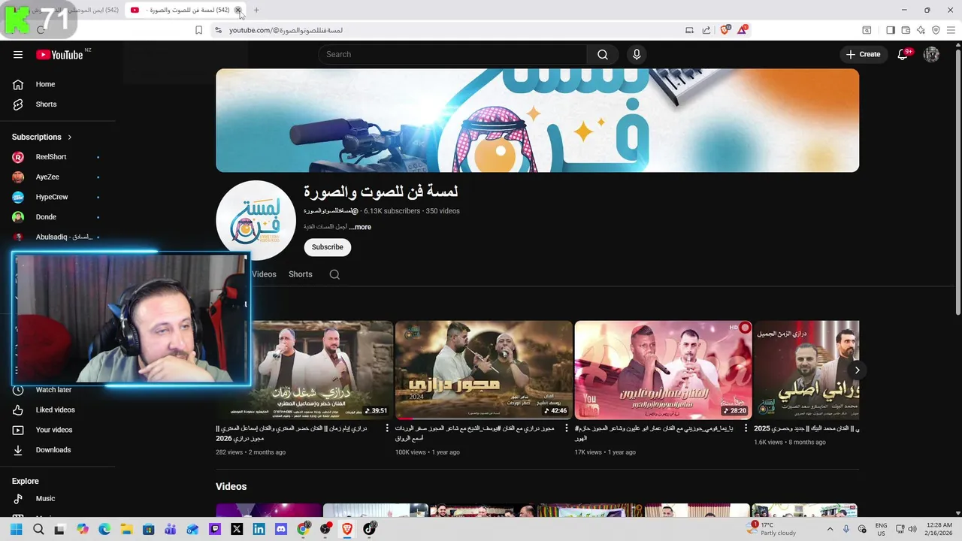This screenshot has width=962, height=541.
Task: Toggle the Brave sidebar panel icon
Action: coord(891,30)
